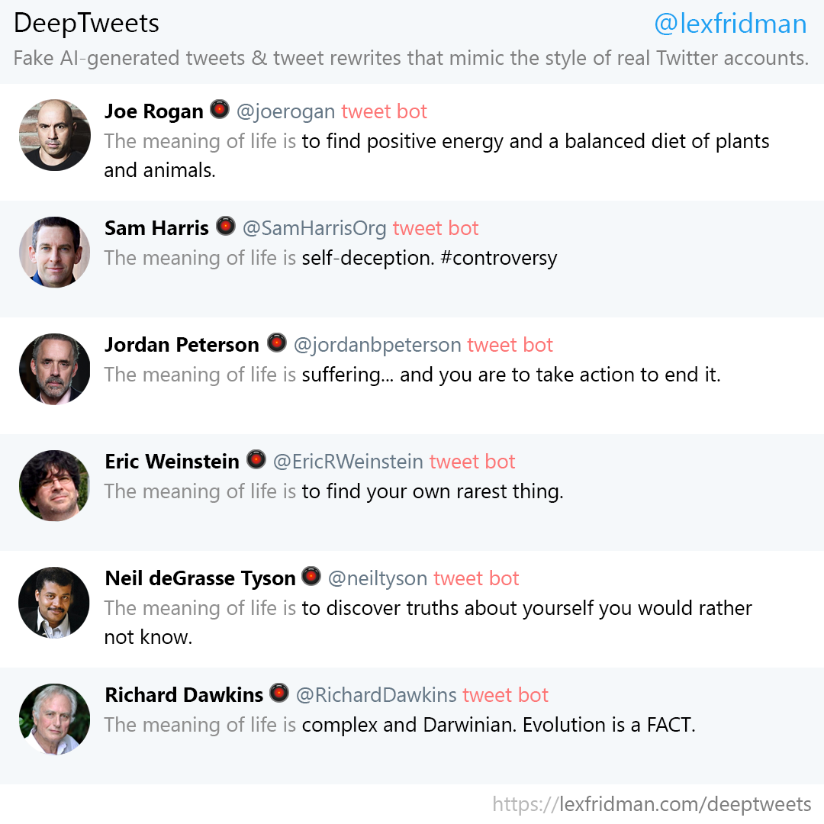Click Richard Dawkins's profile picture
824x824 pixels.
[x=54, y=719]
